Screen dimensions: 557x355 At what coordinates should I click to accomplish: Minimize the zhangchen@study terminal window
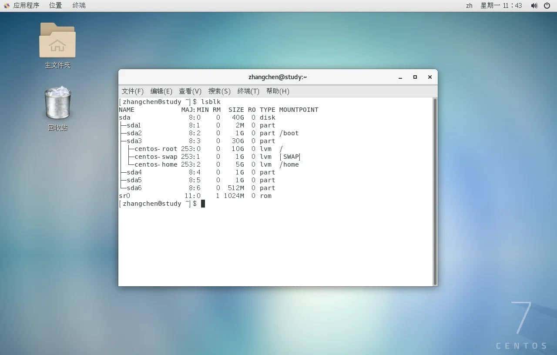(x=400, y=77)
